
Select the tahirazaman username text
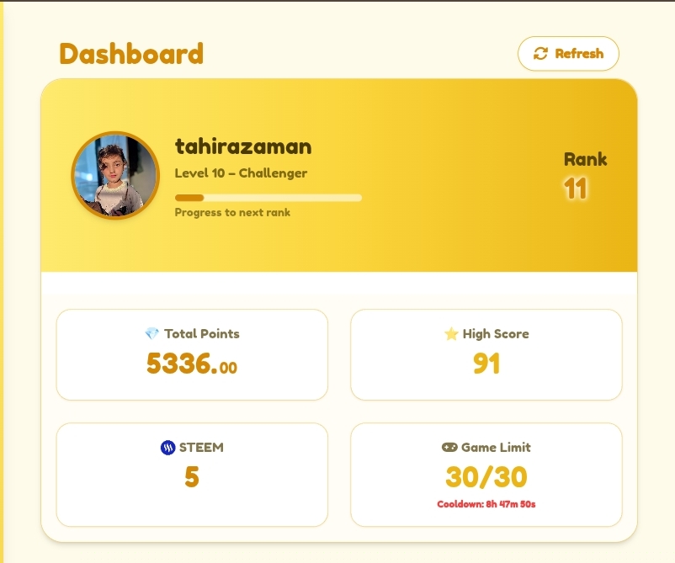click(x=243, y=146)
